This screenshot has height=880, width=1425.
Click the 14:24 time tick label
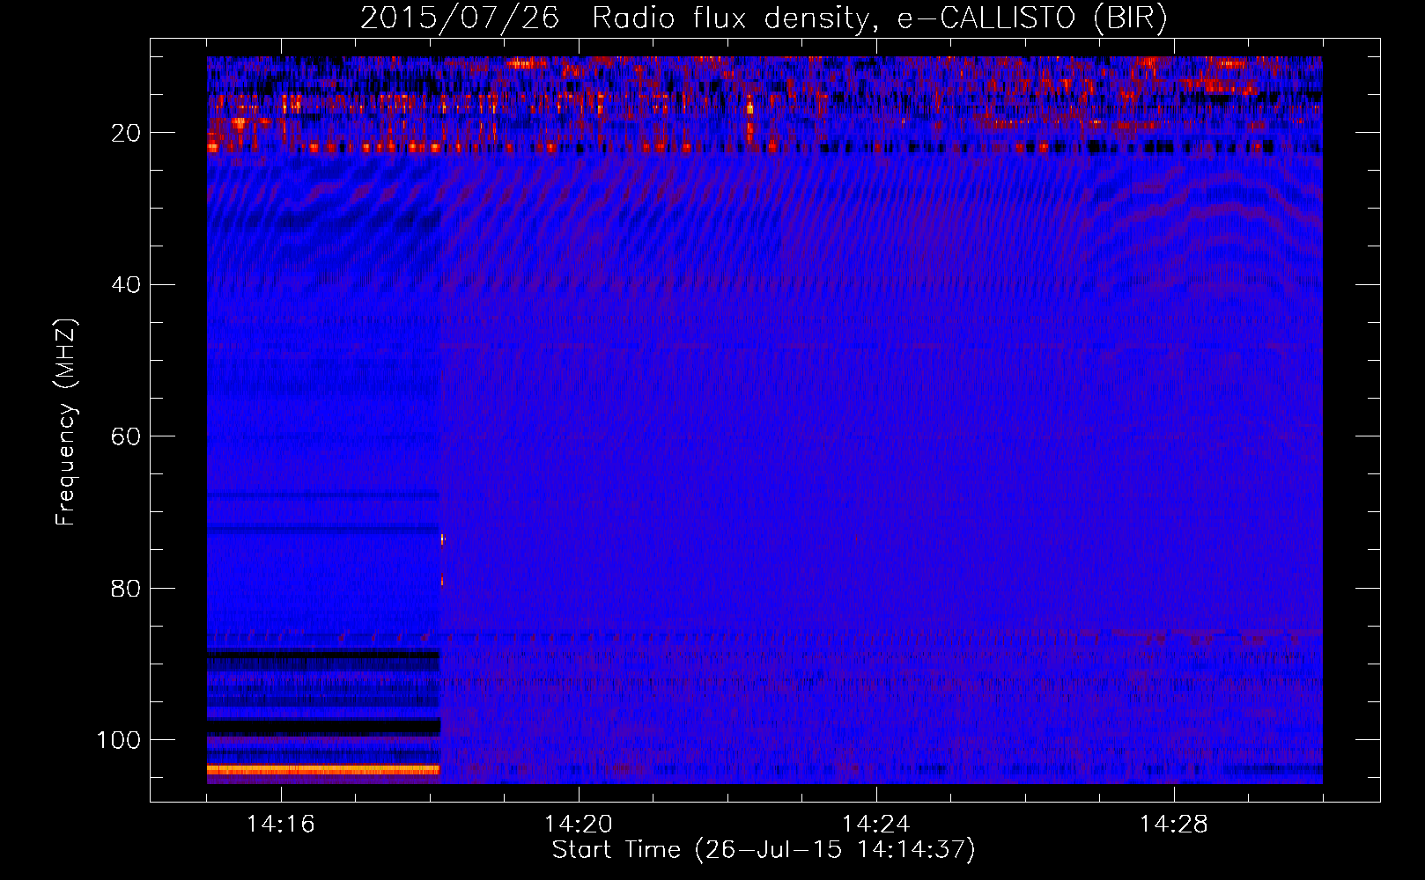(876, 825)
